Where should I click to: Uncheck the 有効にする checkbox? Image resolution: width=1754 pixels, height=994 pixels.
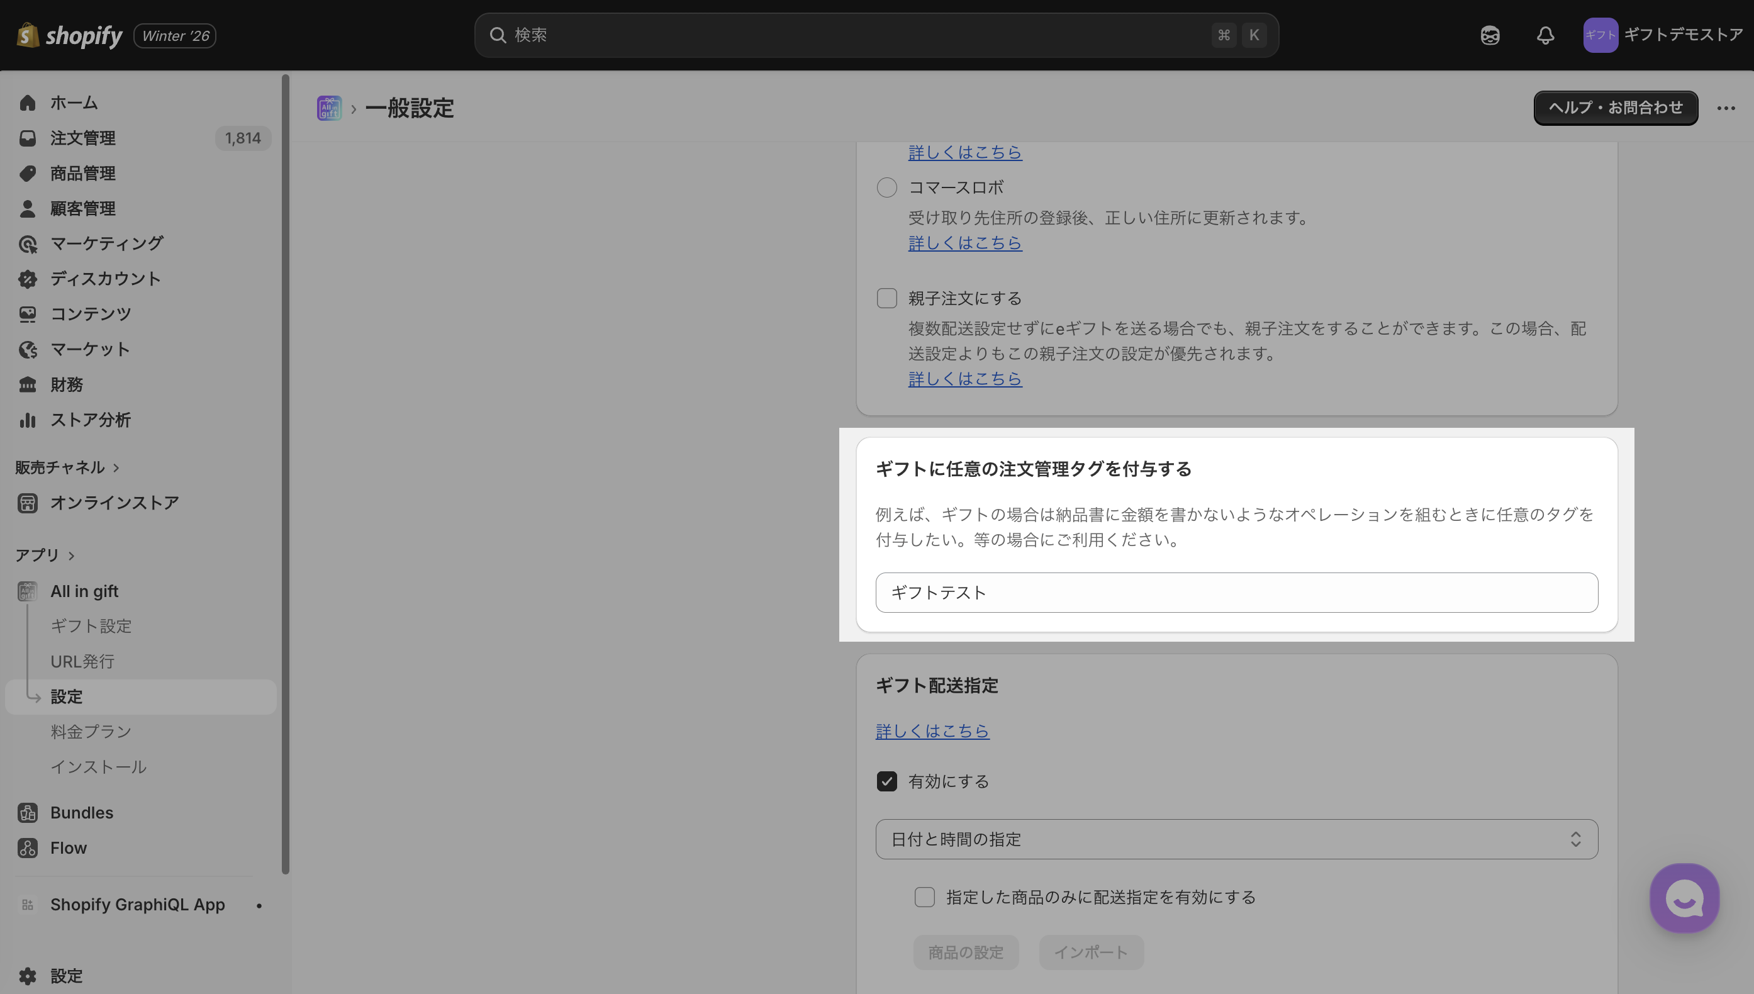tap(886, 781)
